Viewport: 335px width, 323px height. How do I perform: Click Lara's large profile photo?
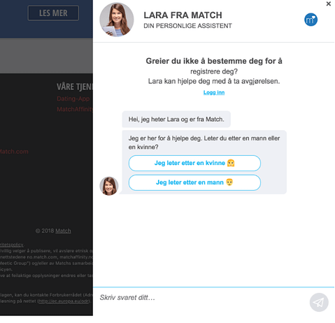point(117,20)
